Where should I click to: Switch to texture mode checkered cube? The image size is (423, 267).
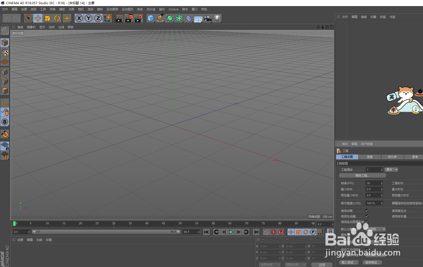(x=5, y=52)
